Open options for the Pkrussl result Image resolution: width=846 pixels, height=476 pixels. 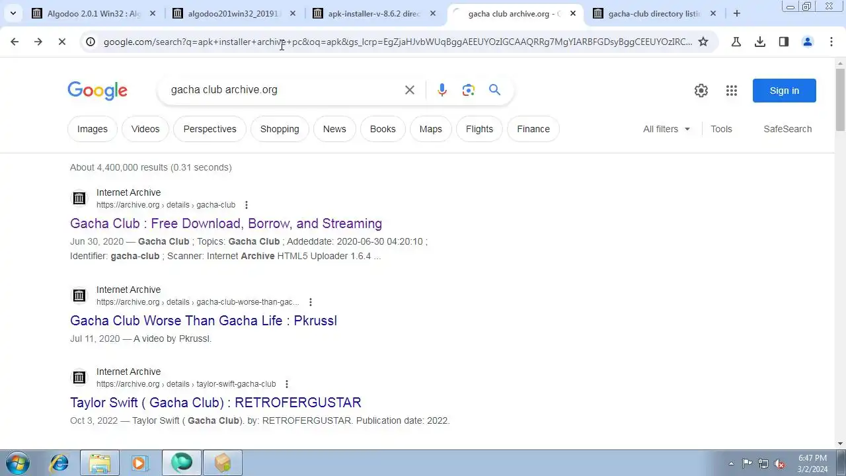coord(311,302)
